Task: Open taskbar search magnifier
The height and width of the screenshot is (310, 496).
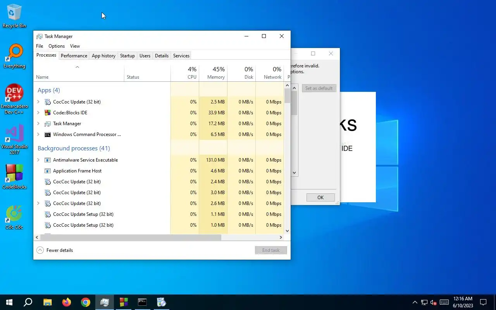Action: click(28, 302)
